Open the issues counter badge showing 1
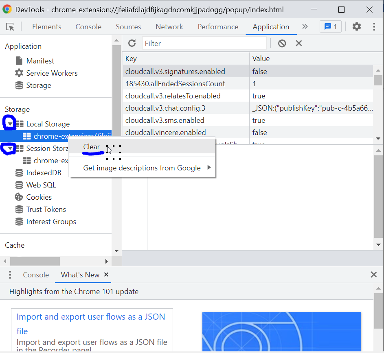Screen dimensions: 384x353 [x=330, y=26]
